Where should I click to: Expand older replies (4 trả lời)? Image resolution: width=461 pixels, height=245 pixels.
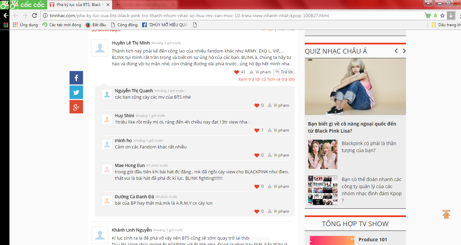tap(266, 79)
